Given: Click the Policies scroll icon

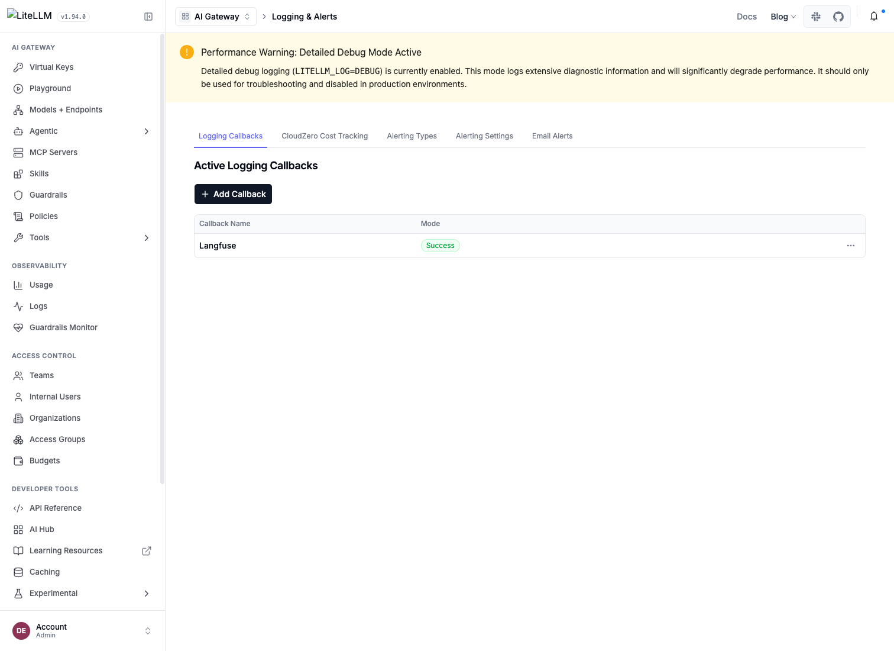Looking at the screenshot, I should click(x=18, y=217).
